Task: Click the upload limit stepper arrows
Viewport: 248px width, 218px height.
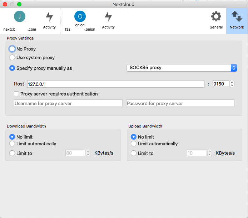Action: point(209,153)
